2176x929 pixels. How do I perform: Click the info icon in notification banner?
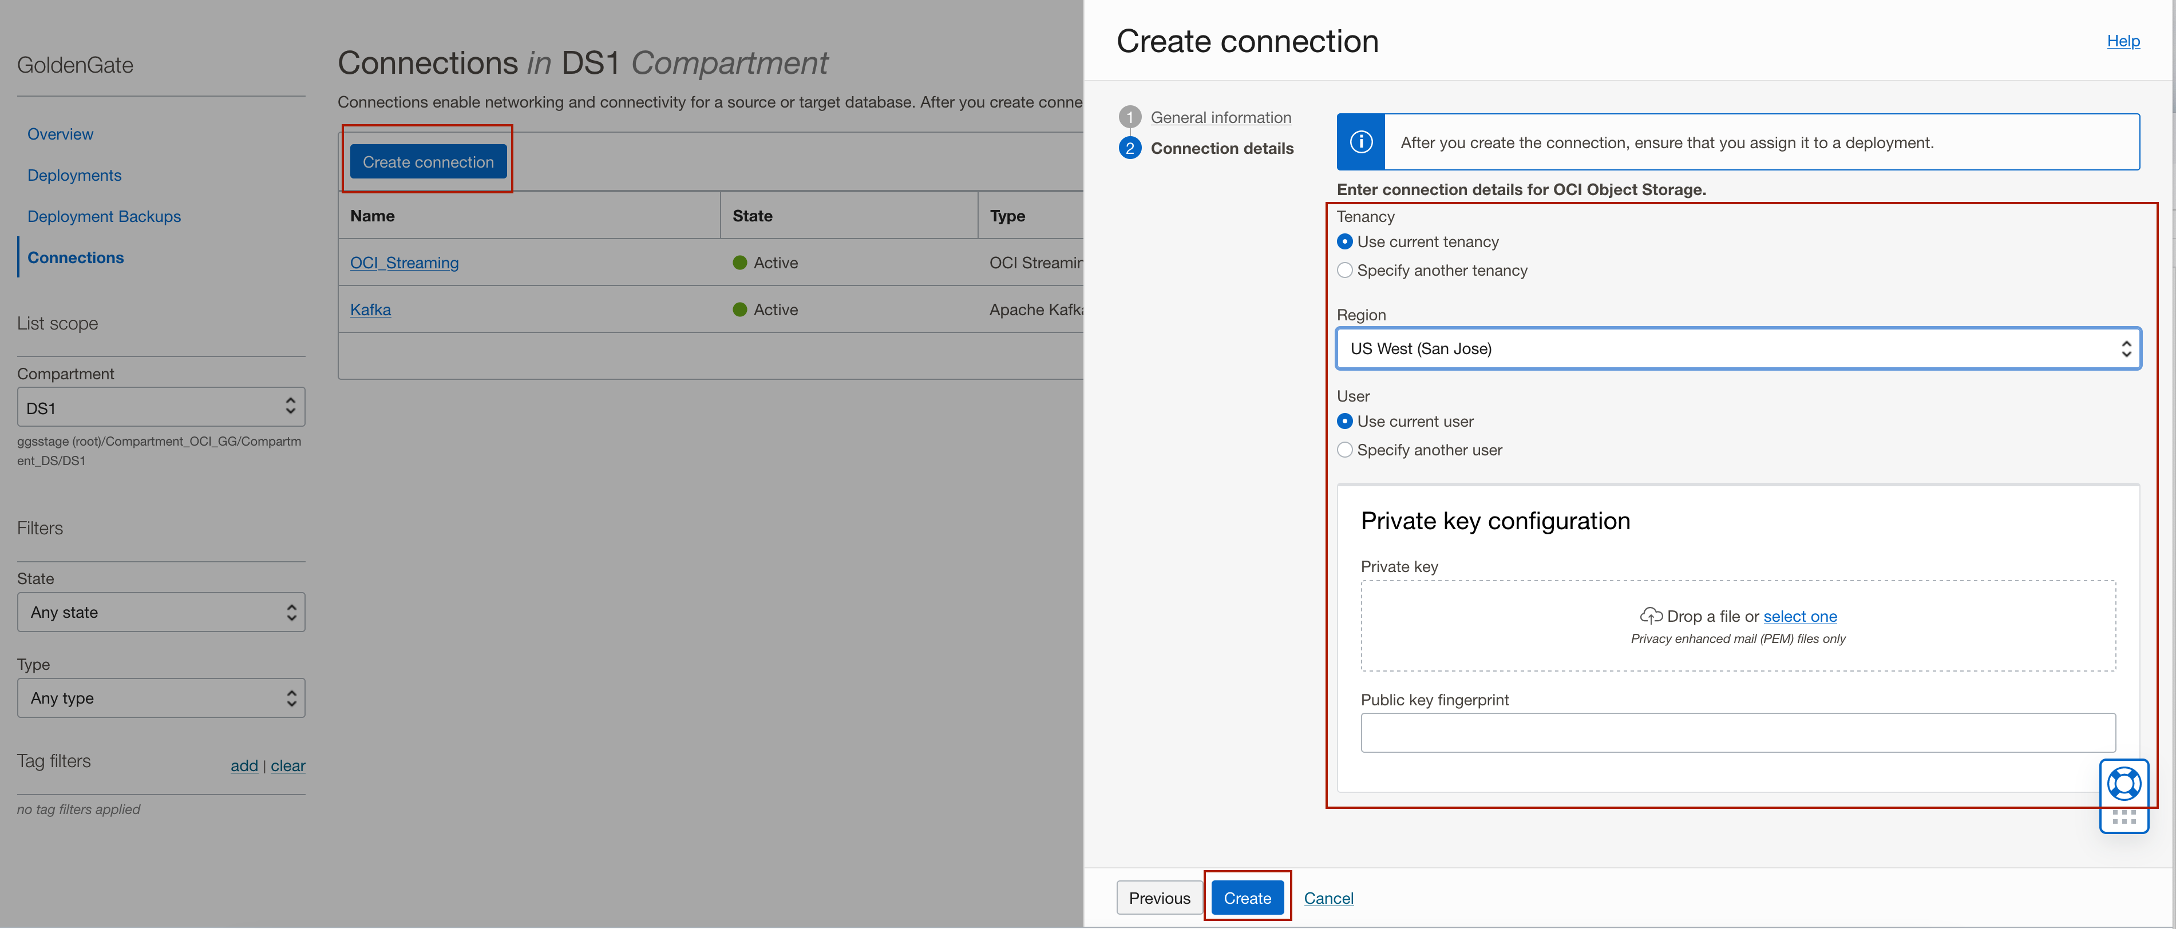tap(1361, 142)
